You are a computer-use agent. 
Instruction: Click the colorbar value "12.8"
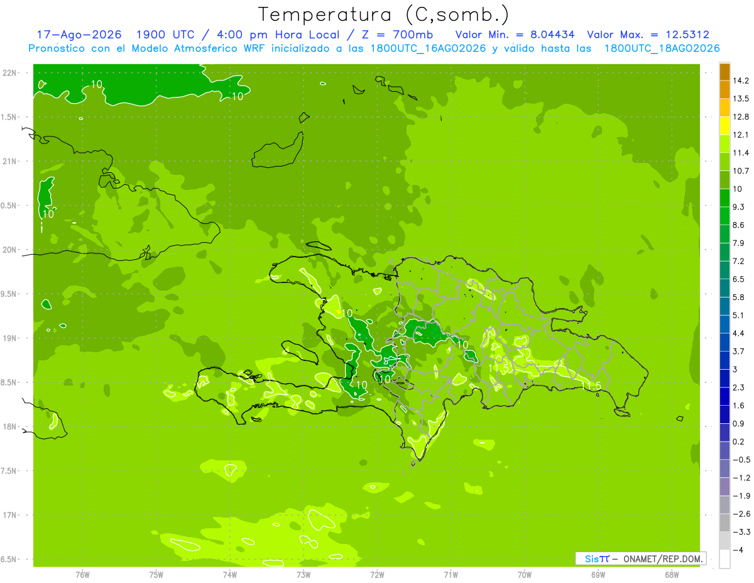click(741, 116)
